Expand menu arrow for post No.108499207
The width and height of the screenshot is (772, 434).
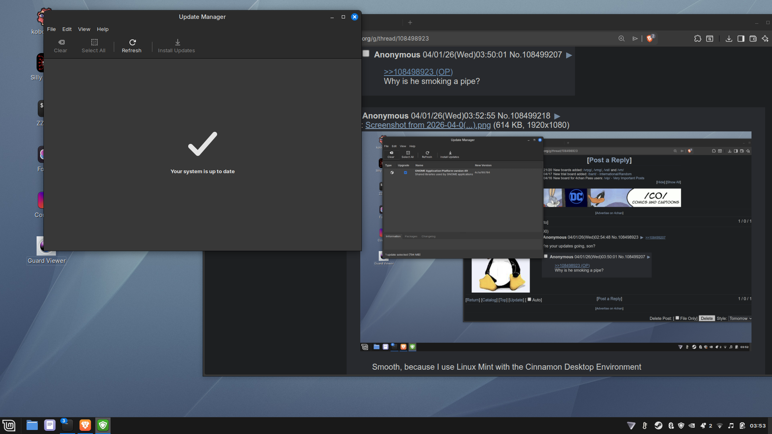569,55
